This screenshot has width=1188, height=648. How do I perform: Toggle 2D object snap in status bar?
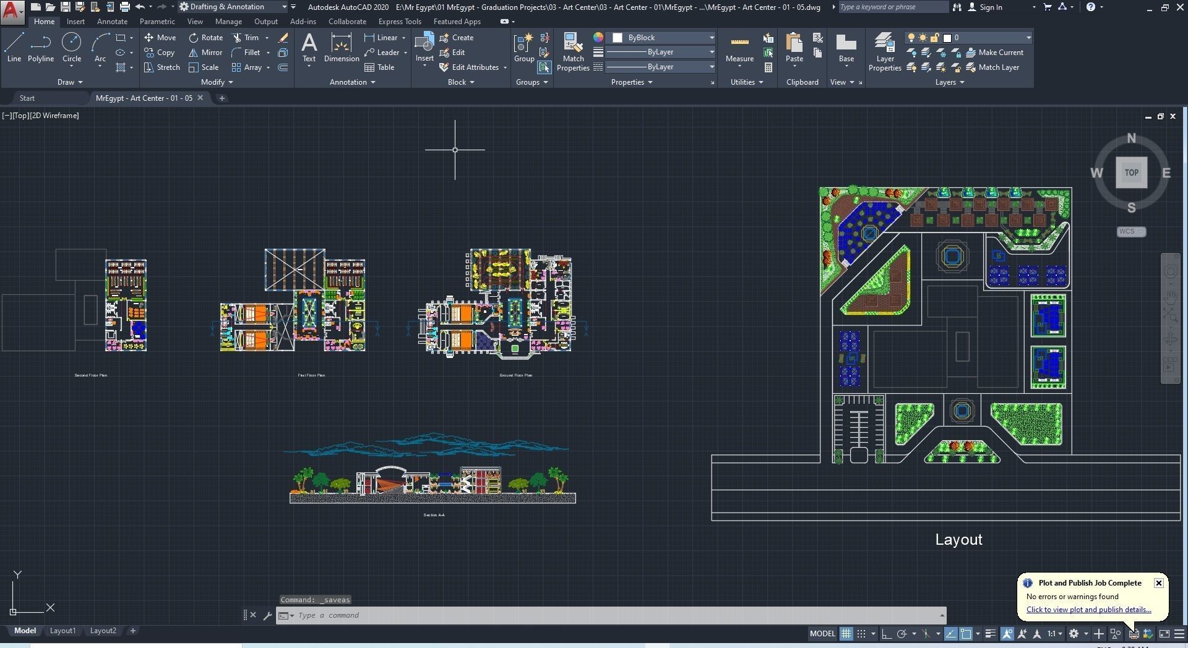tap(966, 634)
